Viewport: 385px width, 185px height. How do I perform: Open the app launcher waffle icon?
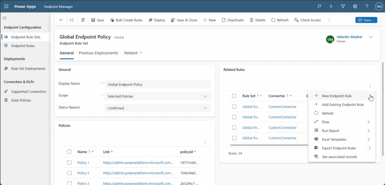click(6, 6)
